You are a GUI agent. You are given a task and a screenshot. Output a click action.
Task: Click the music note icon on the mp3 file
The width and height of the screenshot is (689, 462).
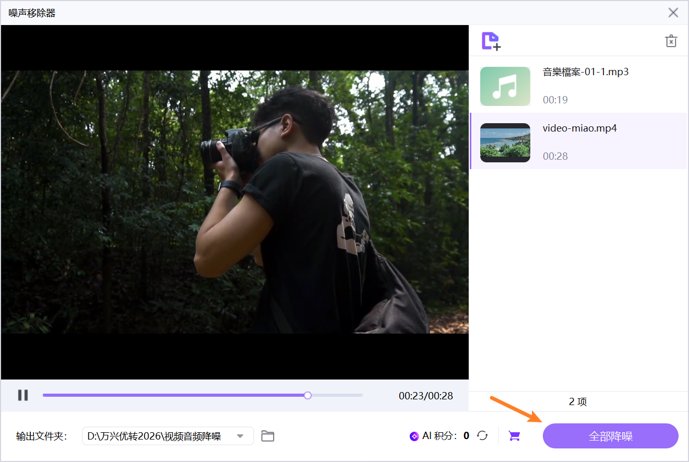[505, 86]
